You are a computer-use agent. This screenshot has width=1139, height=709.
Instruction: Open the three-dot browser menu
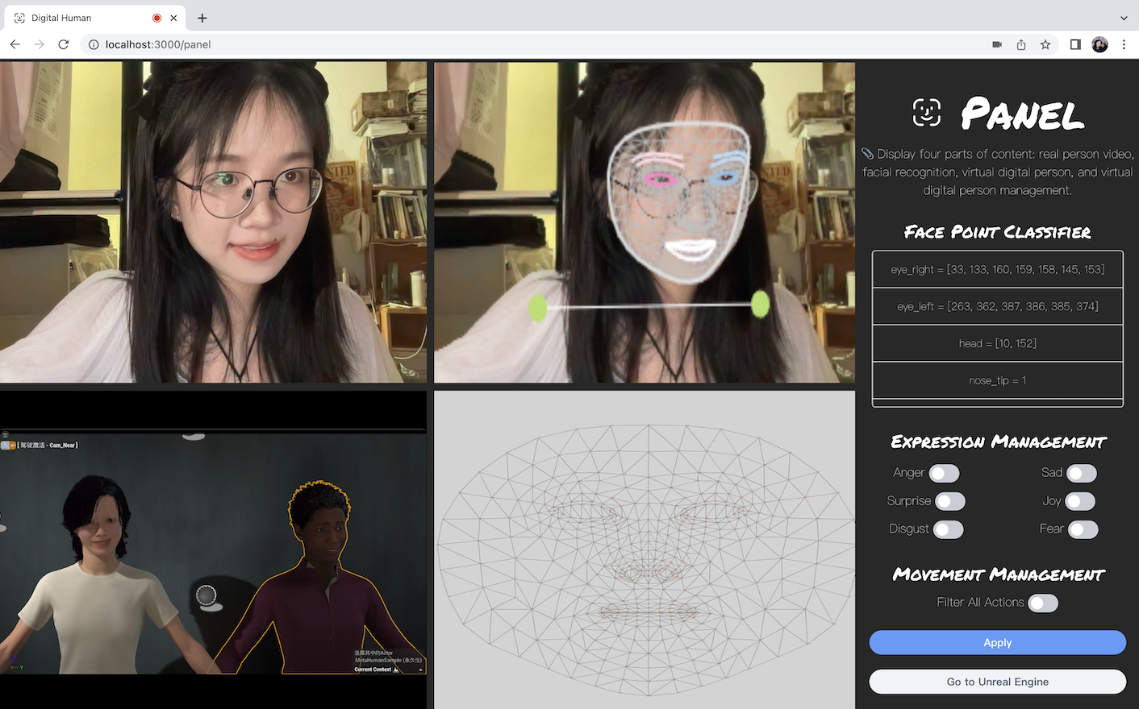click(1124, 44)
